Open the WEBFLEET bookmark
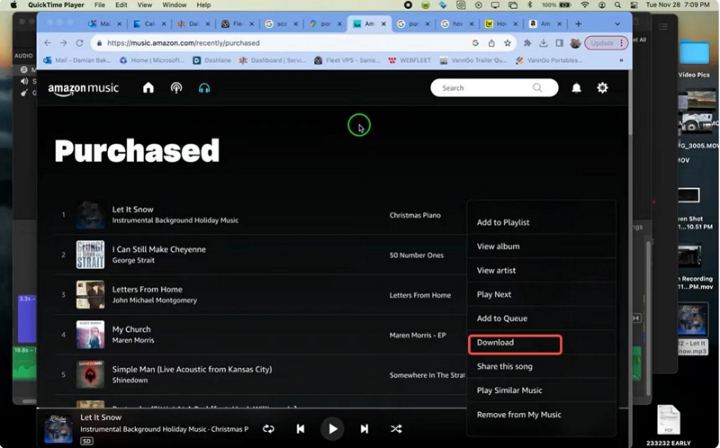720x448 pixels. click(x=409, y=60)
